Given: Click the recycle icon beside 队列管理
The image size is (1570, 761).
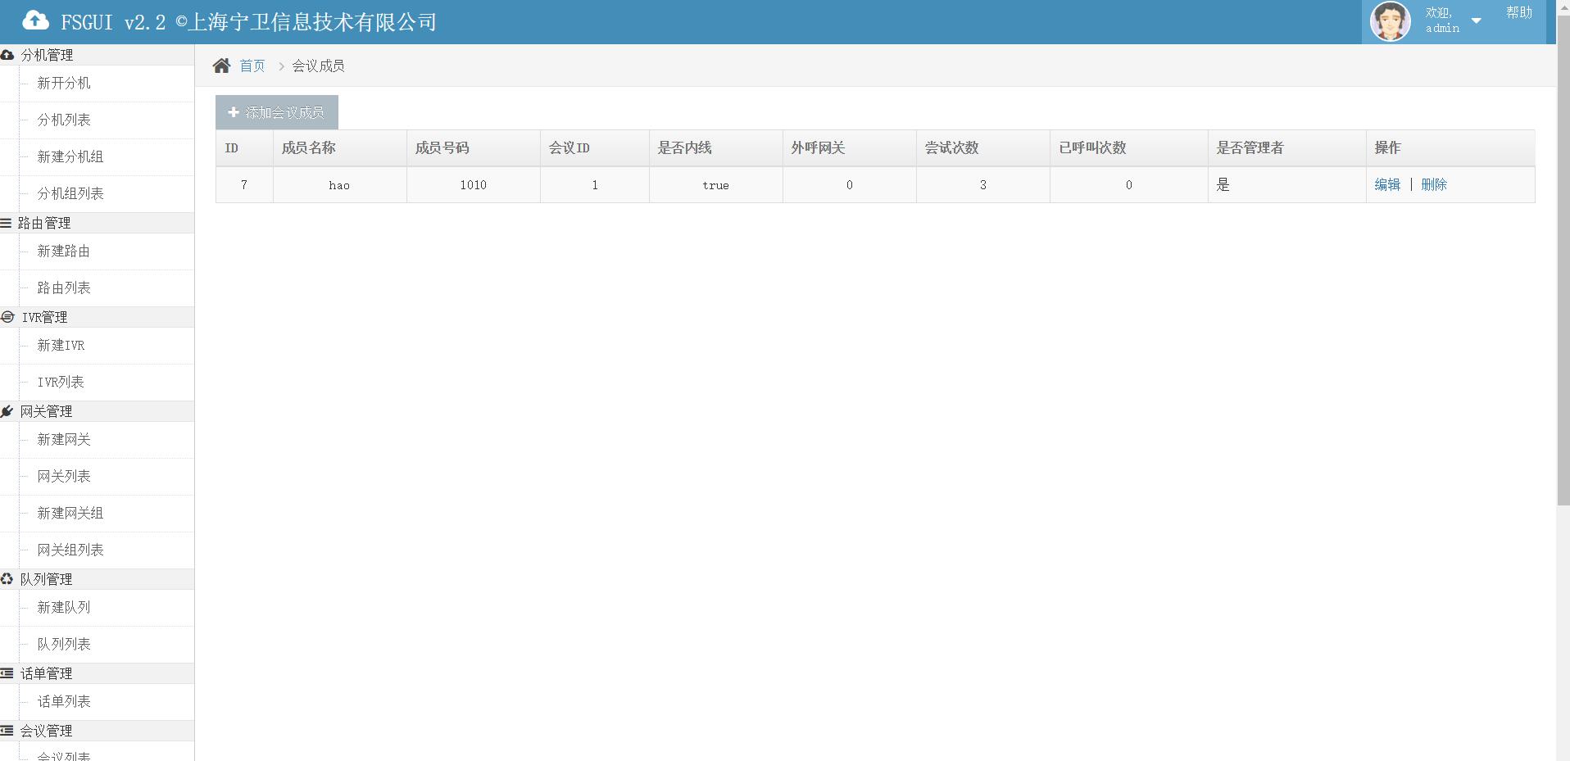Looking at the screenshot, I should [x=7, y=579].
